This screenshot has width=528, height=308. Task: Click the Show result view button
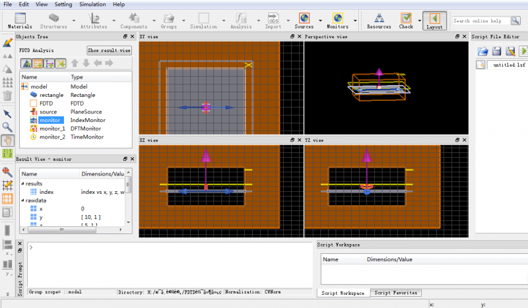pos(110,50)
